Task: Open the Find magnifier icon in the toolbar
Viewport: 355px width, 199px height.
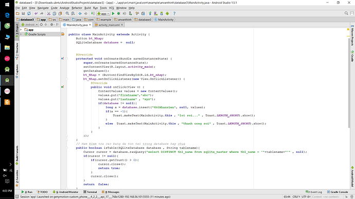Action: [67, 13]
